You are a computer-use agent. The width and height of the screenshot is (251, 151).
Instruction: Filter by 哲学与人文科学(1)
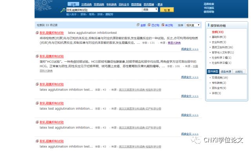tap(223, 52)
